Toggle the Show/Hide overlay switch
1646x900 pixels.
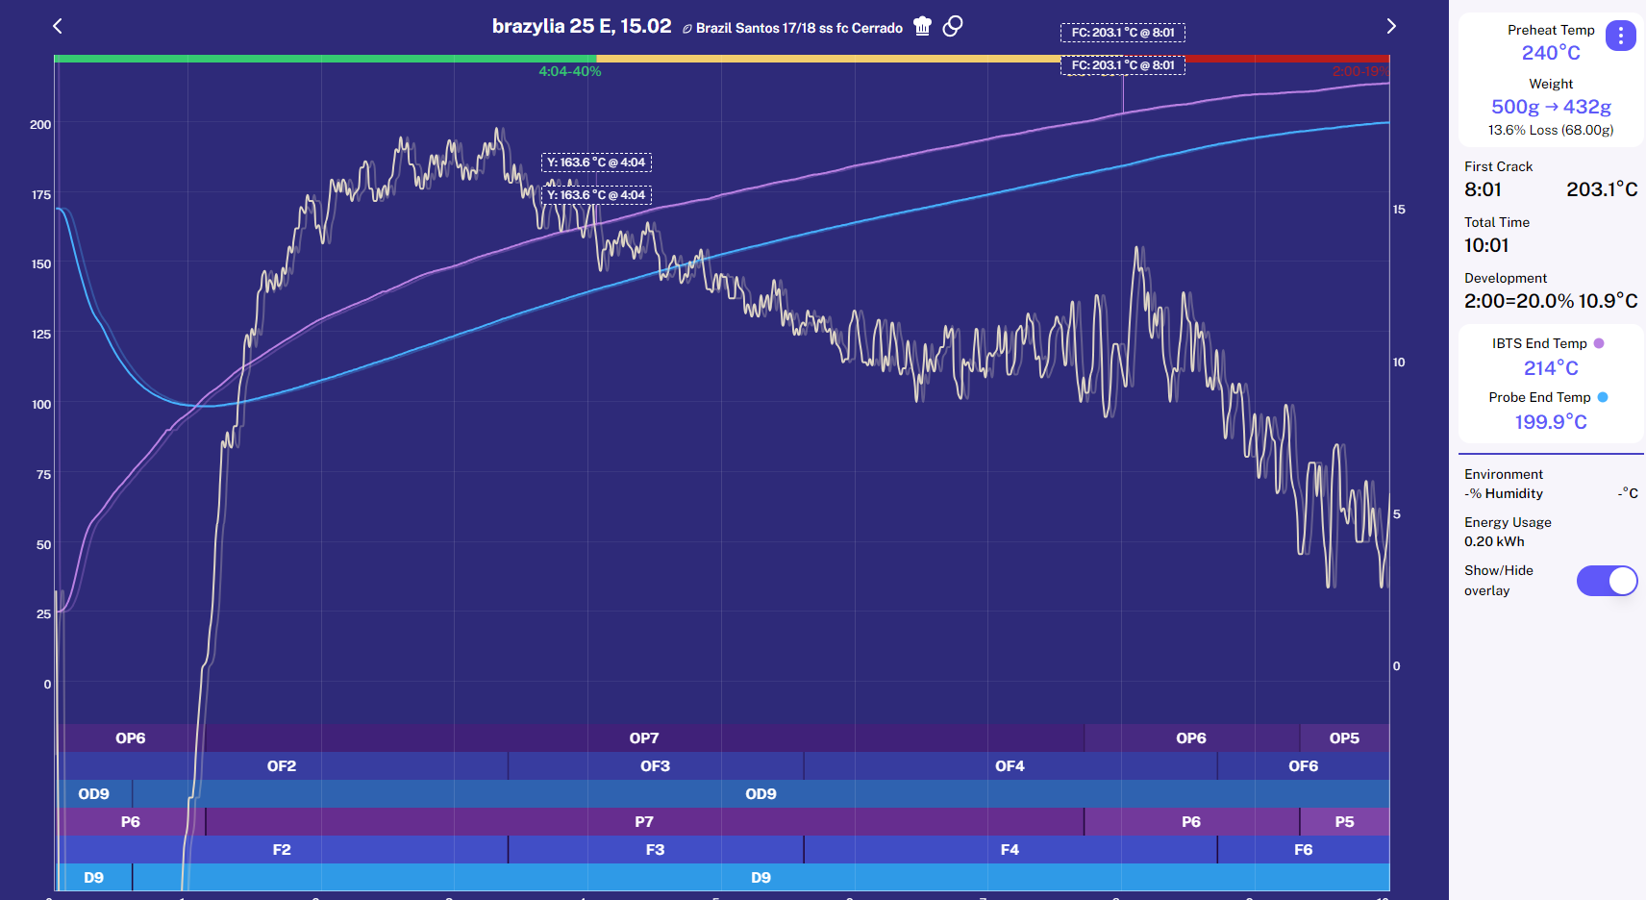[1607, 581]
